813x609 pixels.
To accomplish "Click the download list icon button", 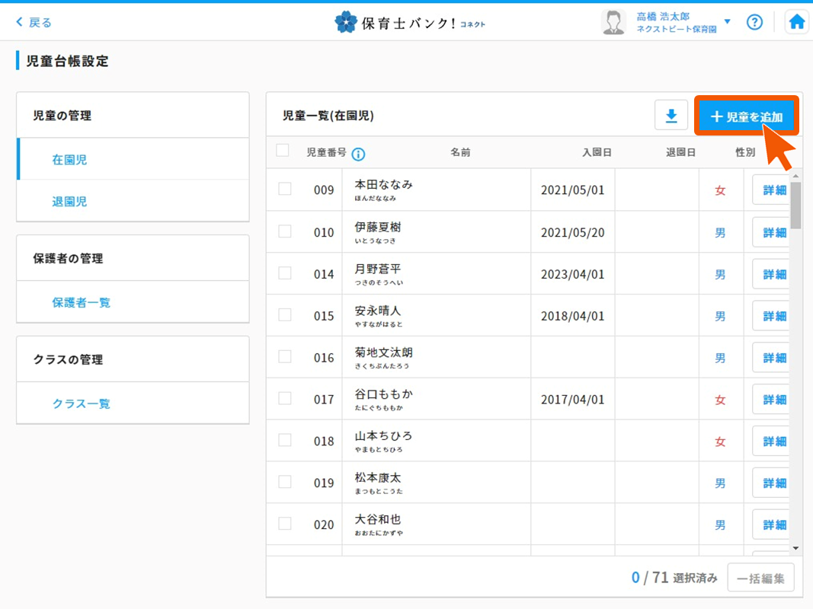I will 671,116.
